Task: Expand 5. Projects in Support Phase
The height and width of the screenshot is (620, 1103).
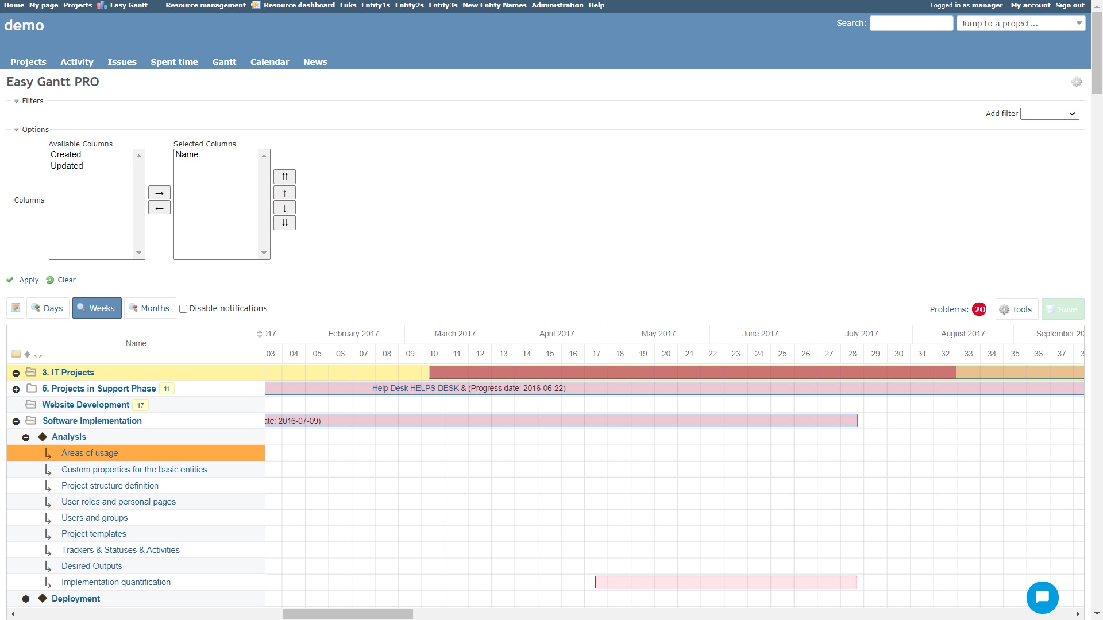Action: 16,389
